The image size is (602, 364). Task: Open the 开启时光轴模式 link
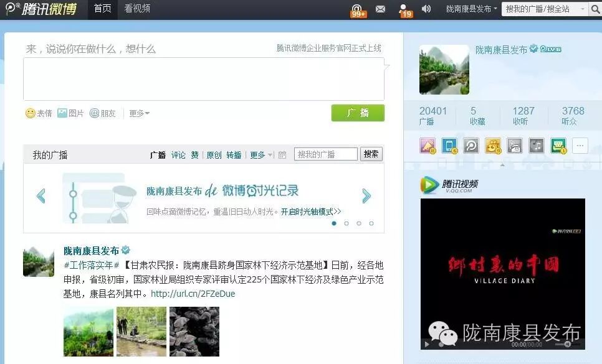point(310,212)
